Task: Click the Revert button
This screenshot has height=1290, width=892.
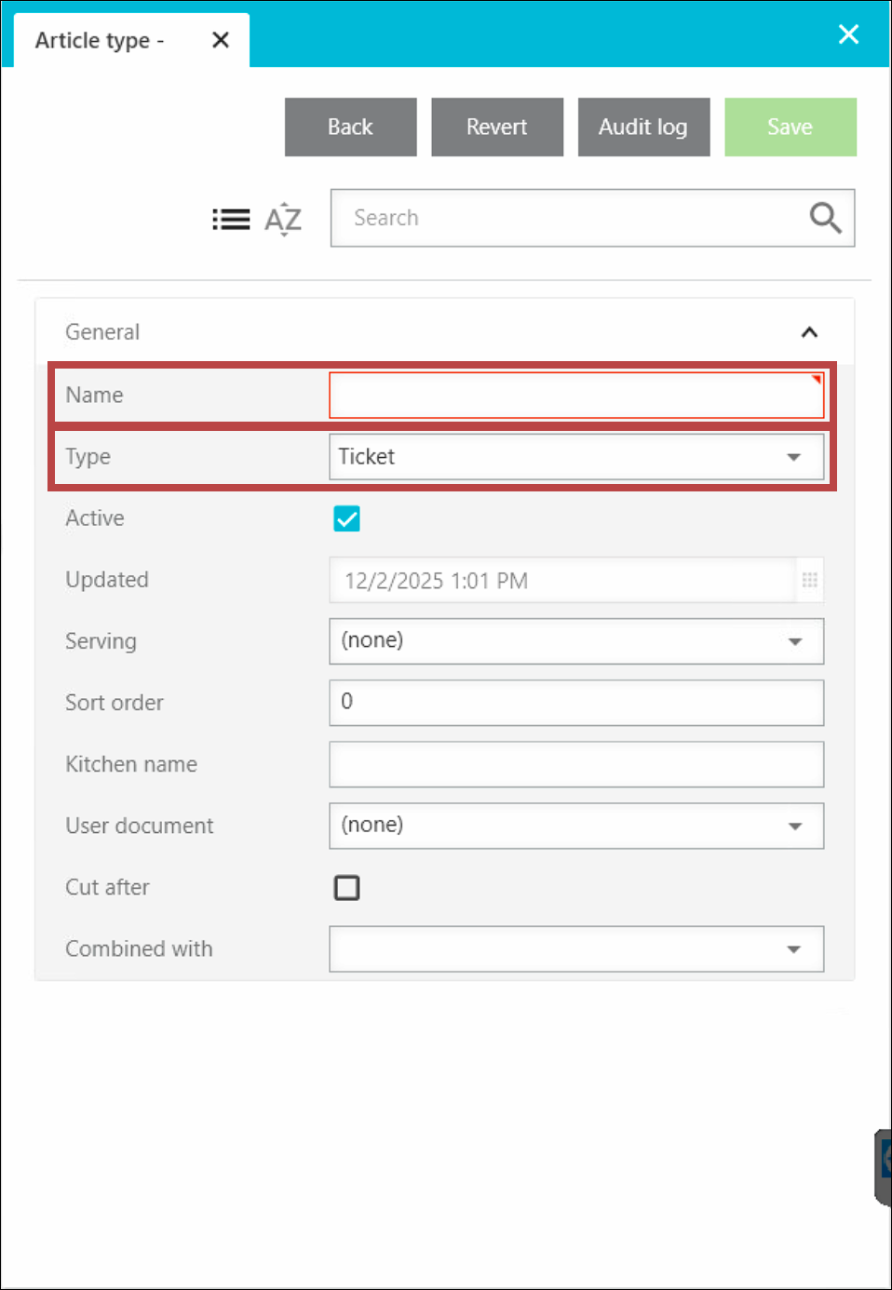Action: click(x=497, y=128)
